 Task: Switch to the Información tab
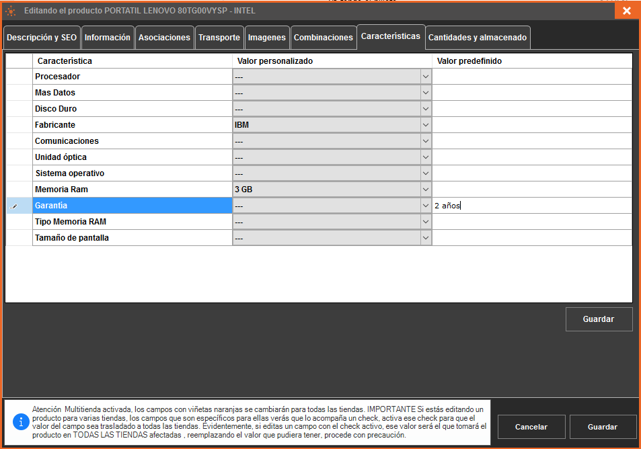click(108, 38)
